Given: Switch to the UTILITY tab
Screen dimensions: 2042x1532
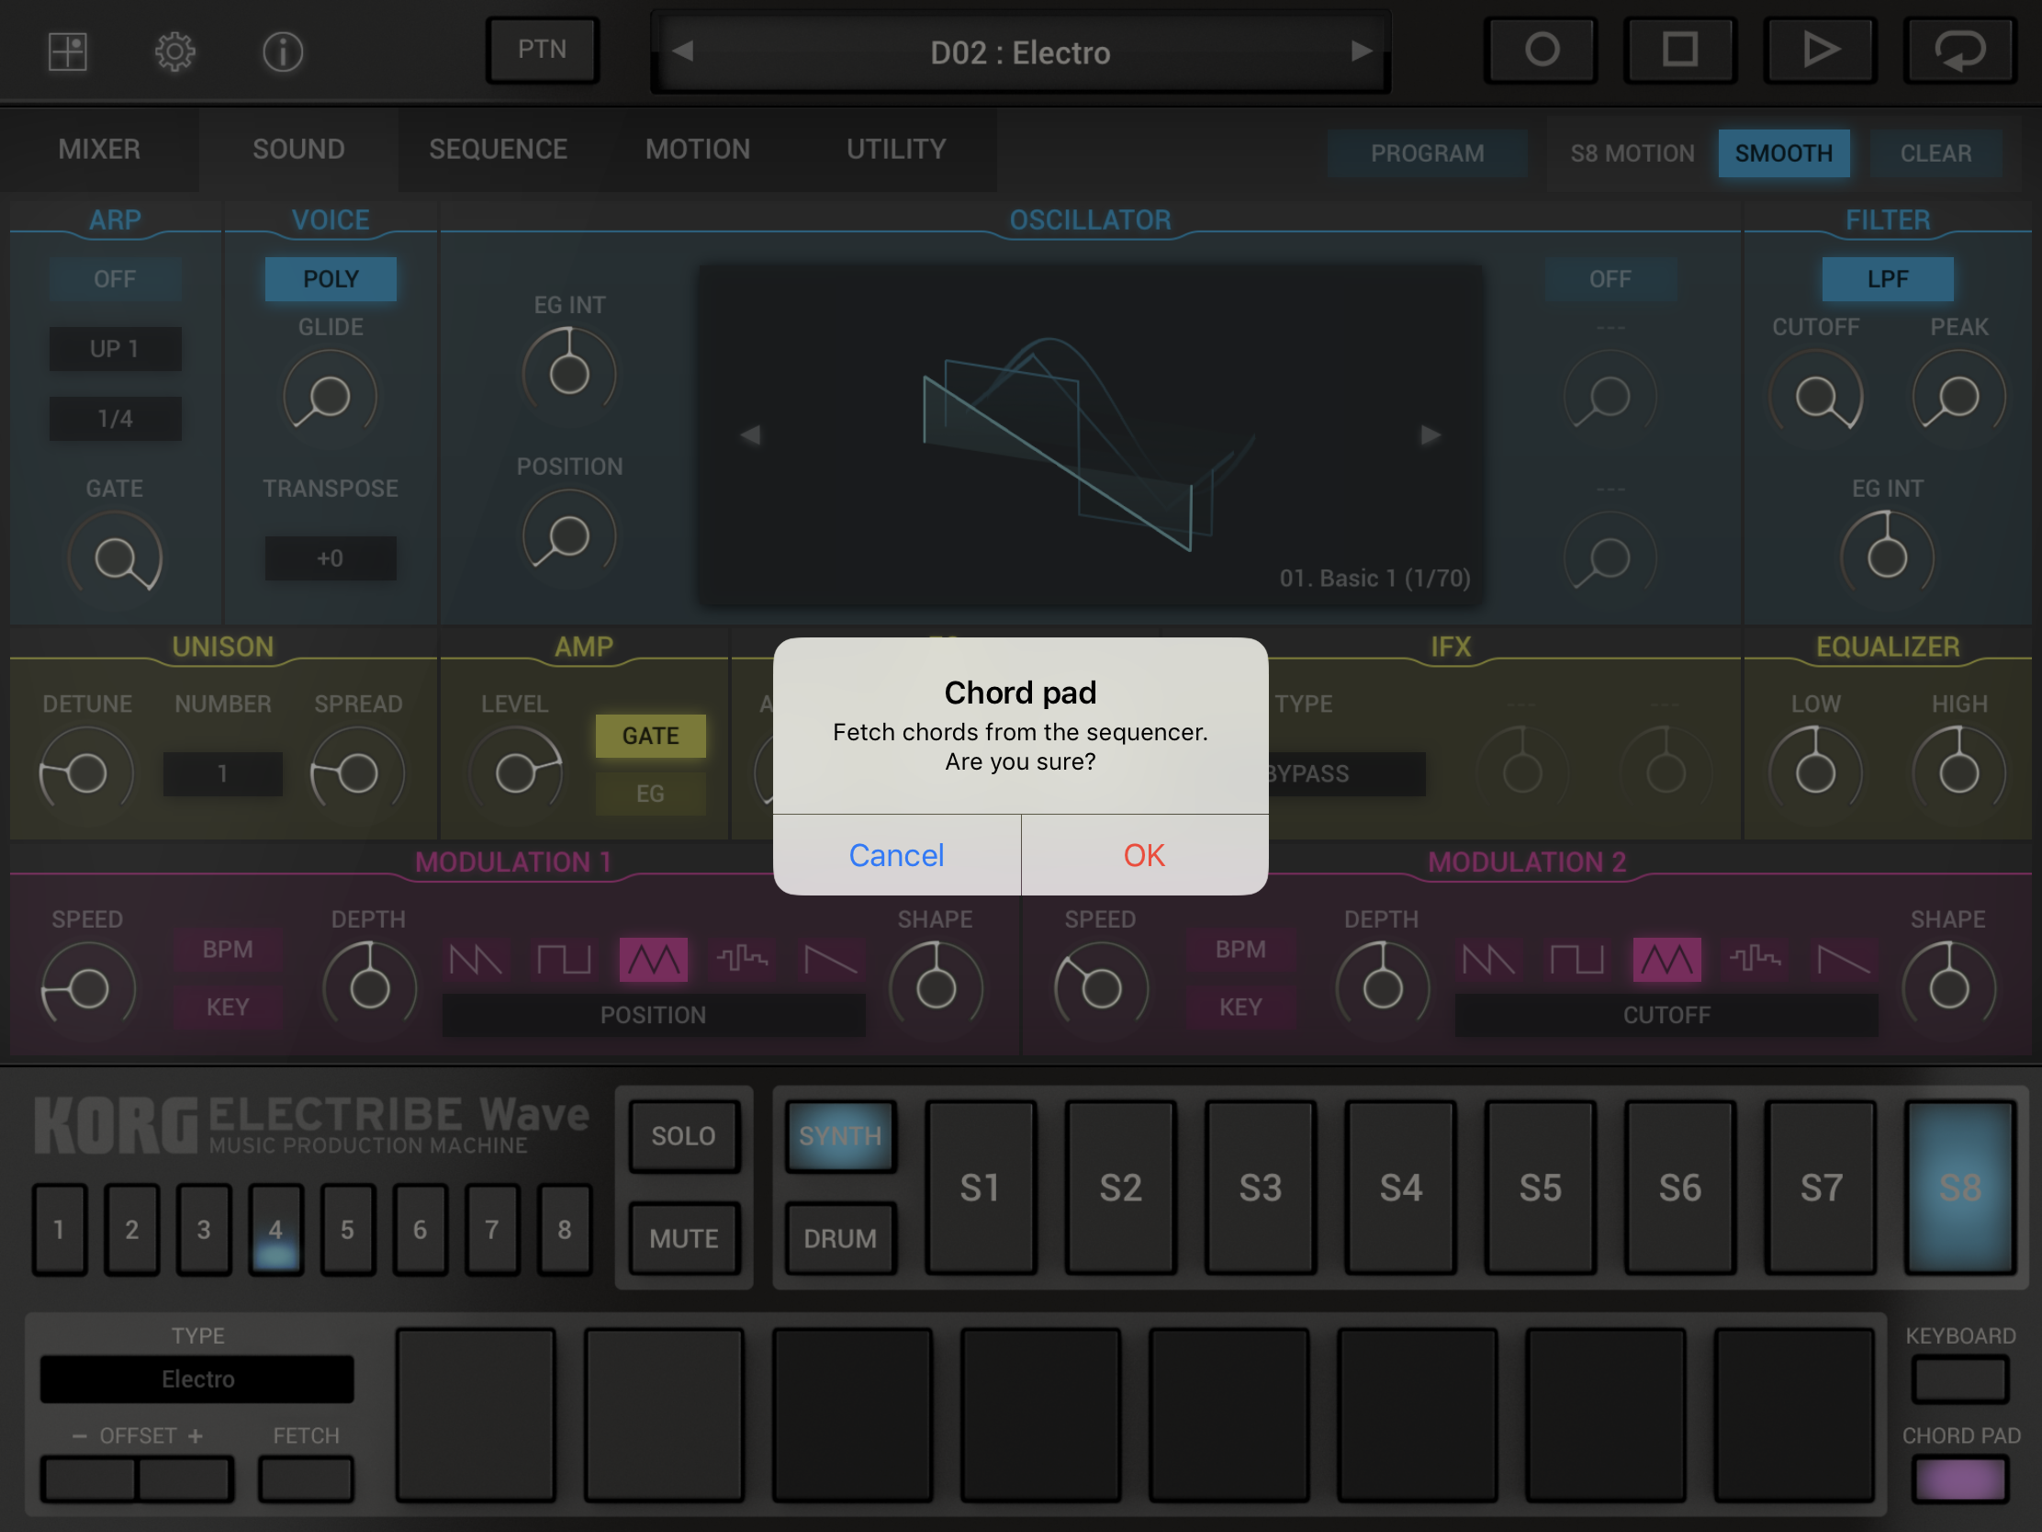Looking at the screenshot, I should [x=896, y=150].
